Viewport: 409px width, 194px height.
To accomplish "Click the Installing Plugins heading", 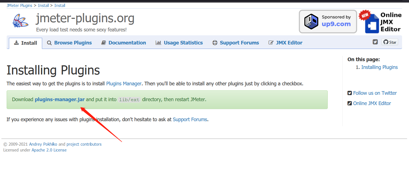I will (53, 70).
